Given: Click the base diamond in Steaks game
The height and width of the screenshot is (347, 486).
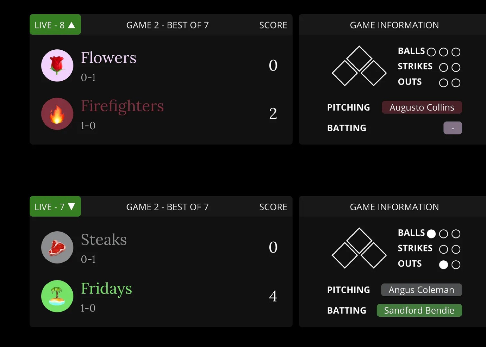Looking at the screenshot, I should point(359,248).
